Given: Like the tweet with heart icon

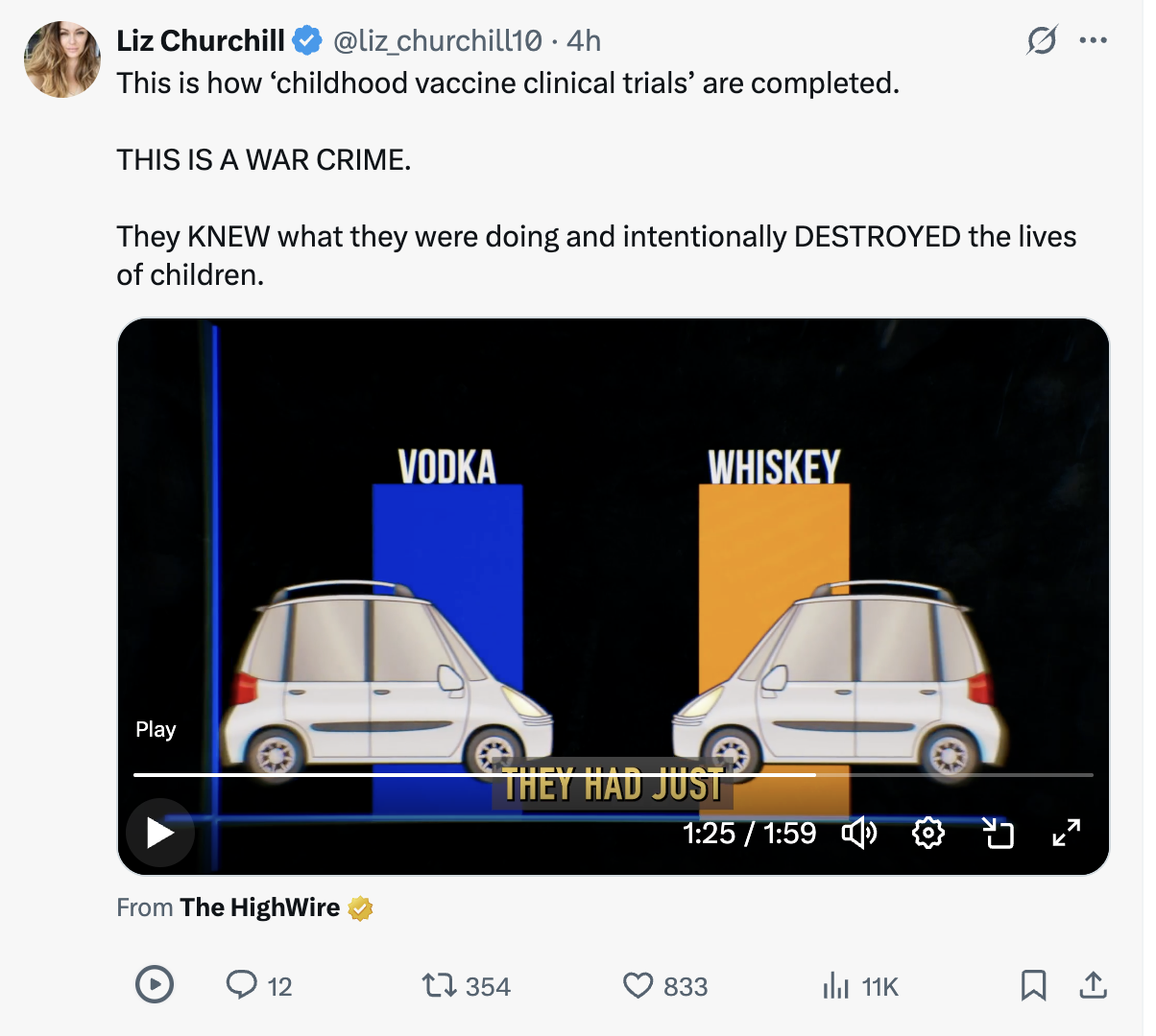Looking at the screenshot, I should click(638, 985).
